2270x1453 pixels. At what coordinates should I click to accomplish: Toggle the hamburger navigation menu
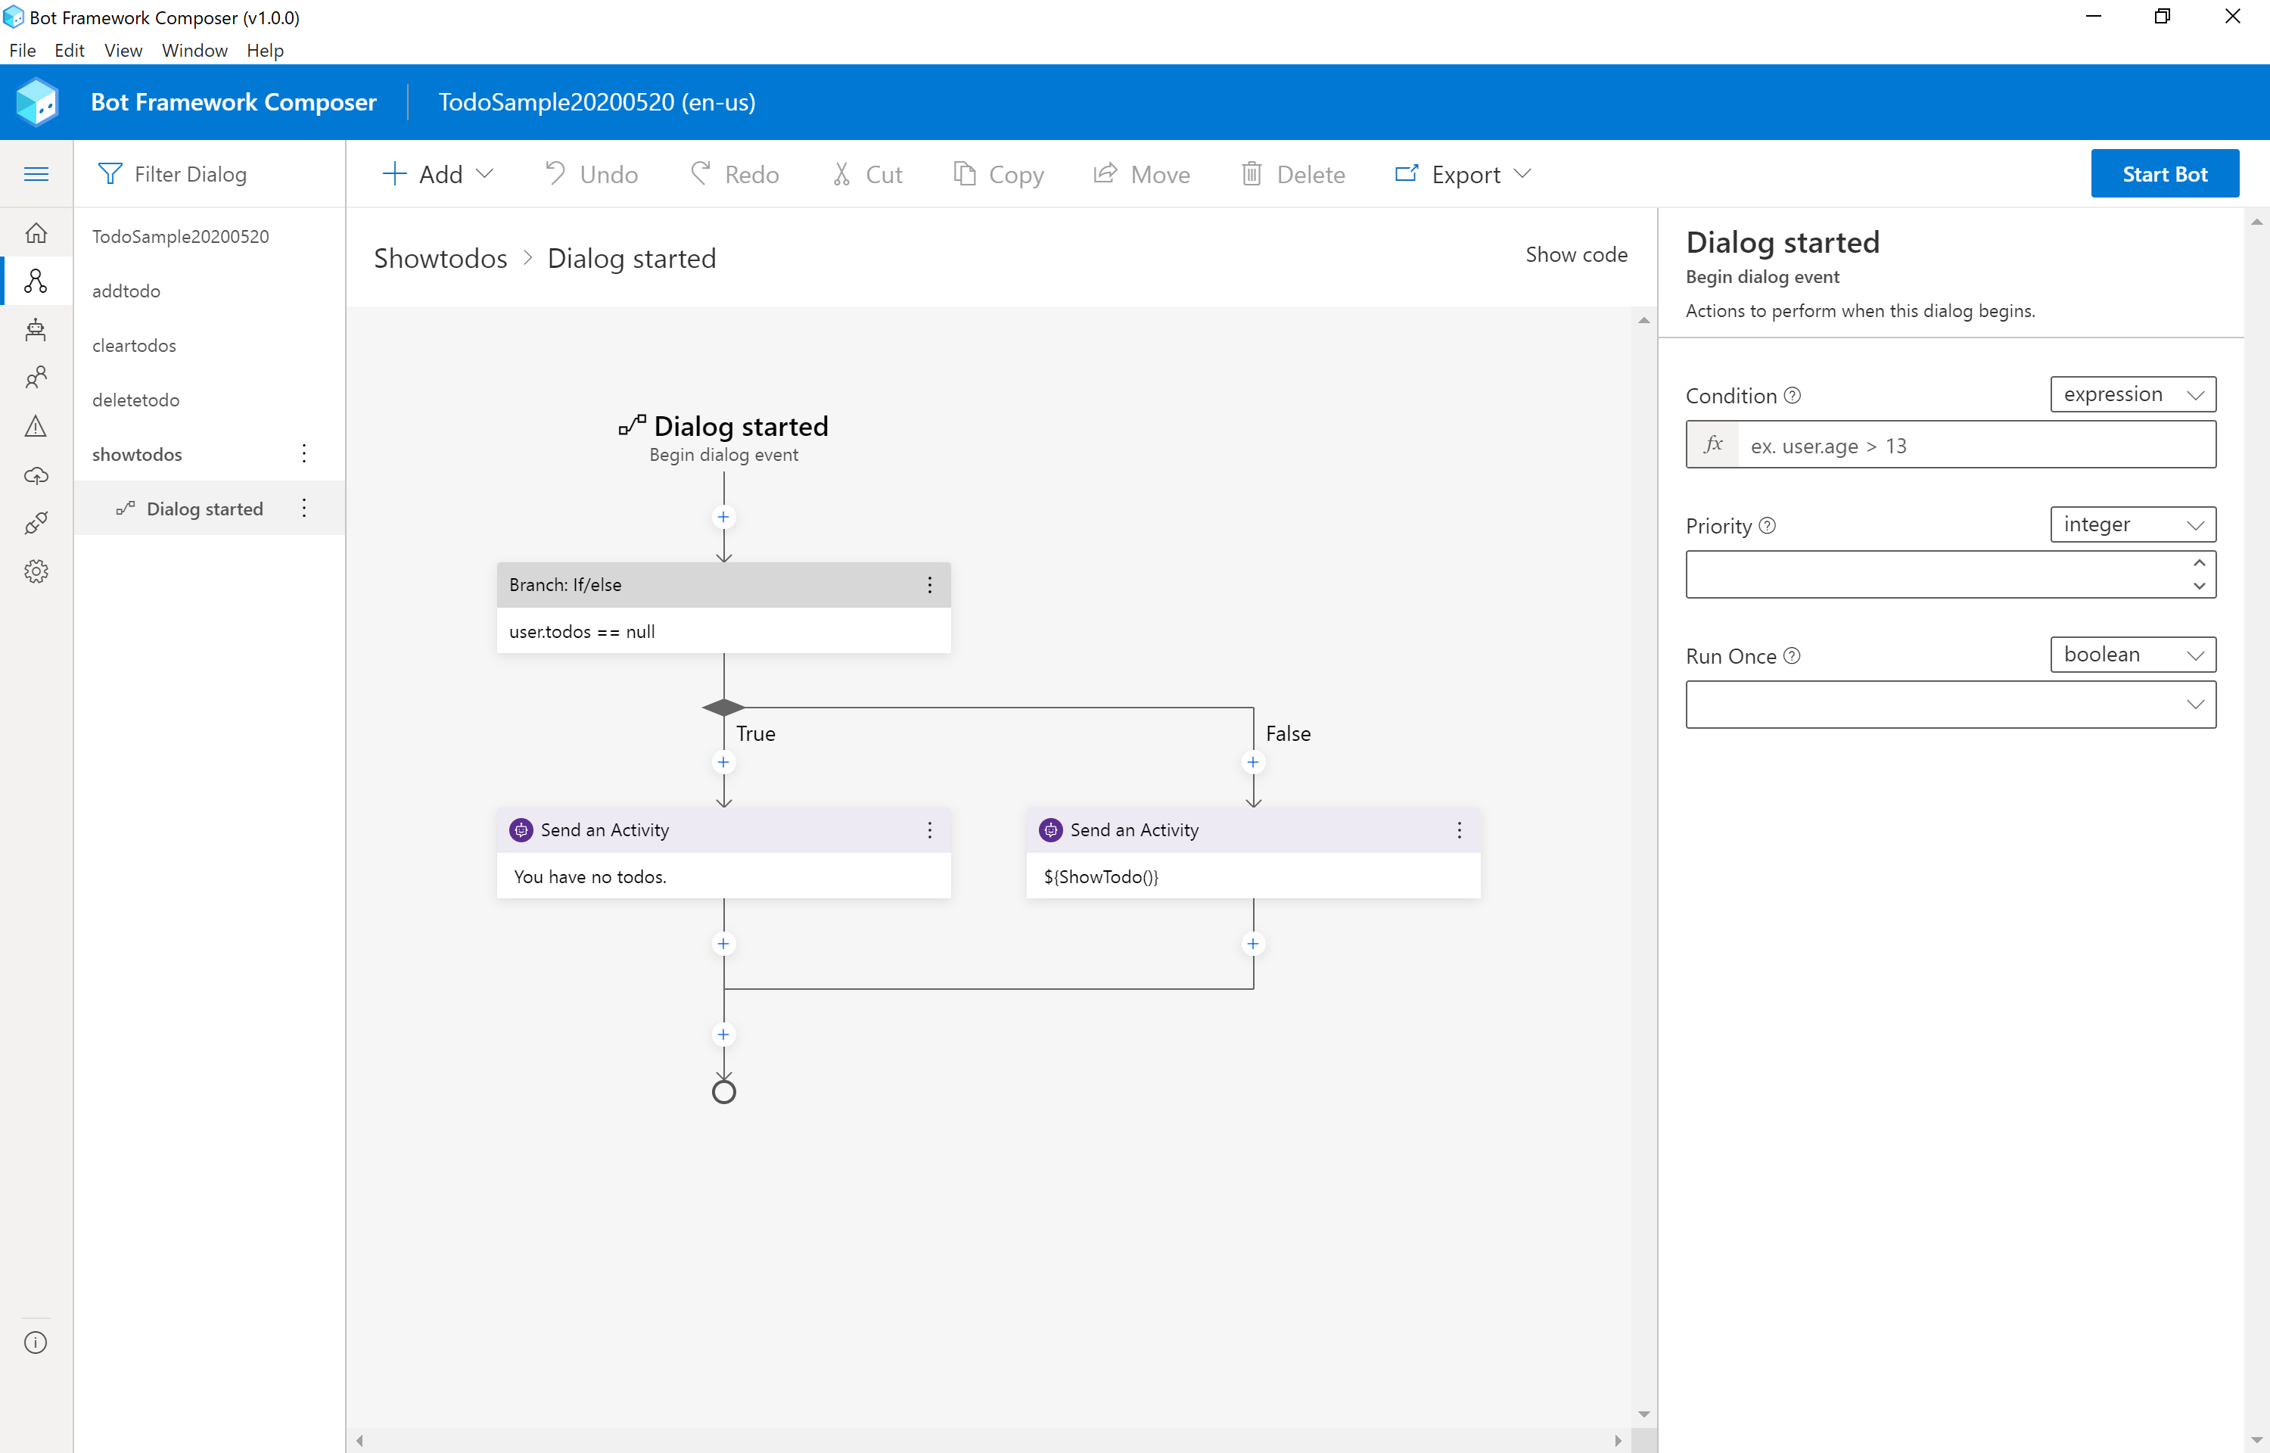(36, 173)
